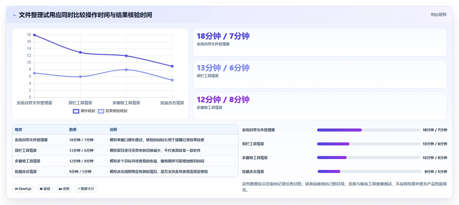
Task: Click table value 12分钟 / 8分钟
Action: click(81, 161)
